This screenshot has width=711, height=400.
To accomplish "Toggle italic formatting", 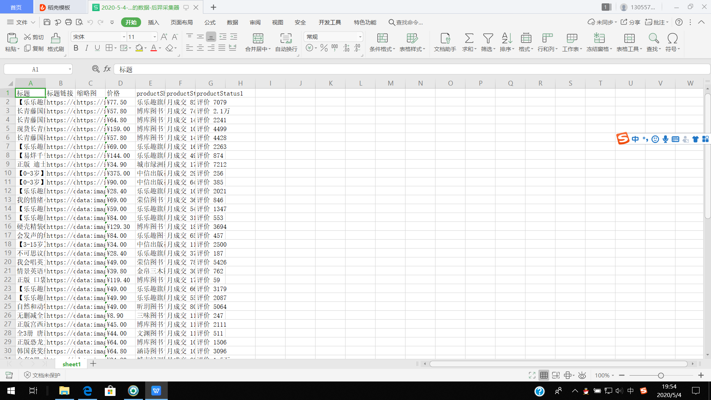I will (87, 48).
